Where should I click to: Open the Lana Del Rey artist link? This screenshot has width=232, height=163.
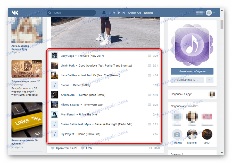(x=69, y=75)
